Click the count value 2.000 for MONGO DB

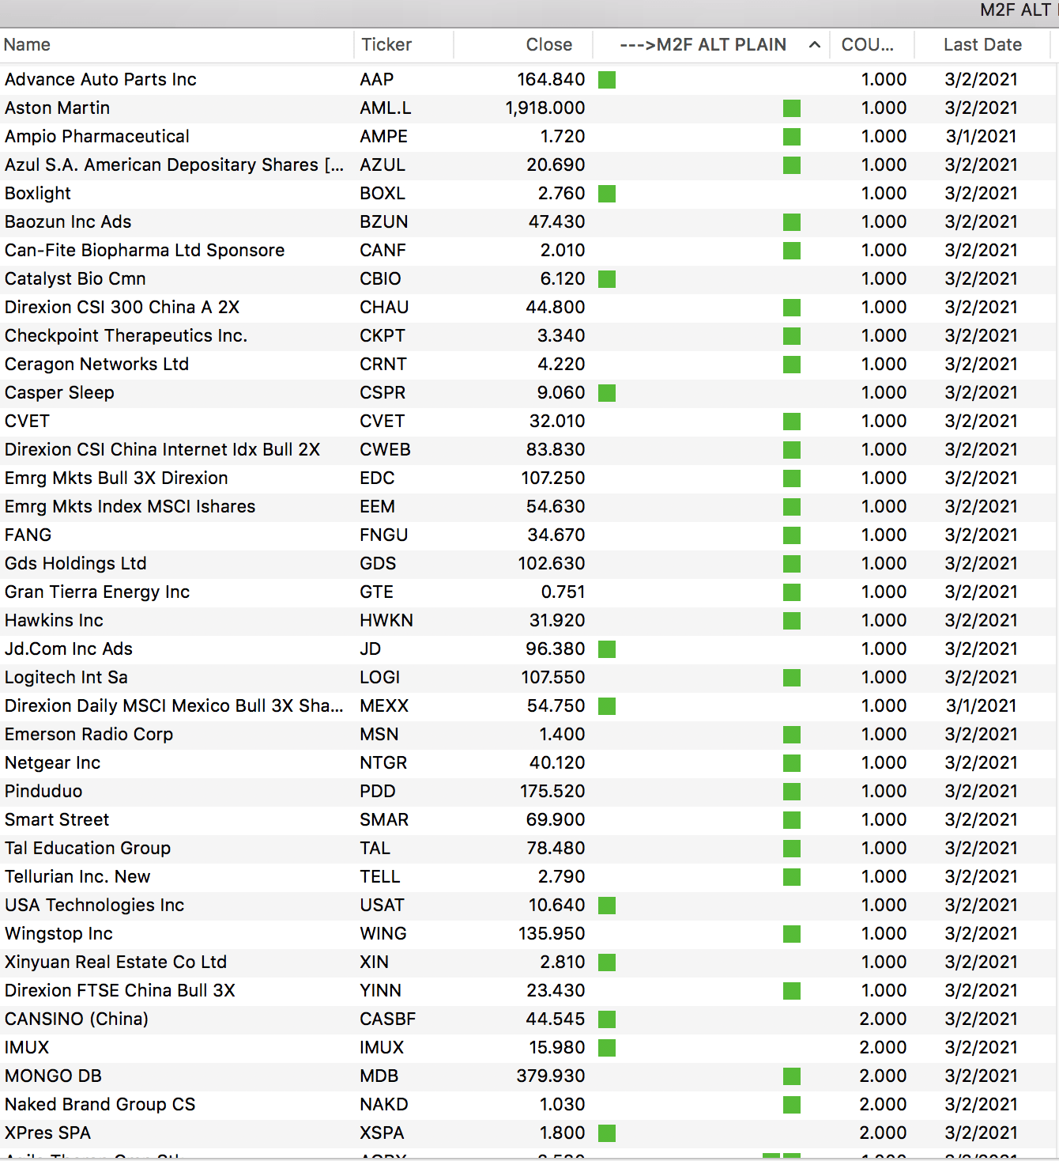pyautogui.click(x=884, y=1076)
